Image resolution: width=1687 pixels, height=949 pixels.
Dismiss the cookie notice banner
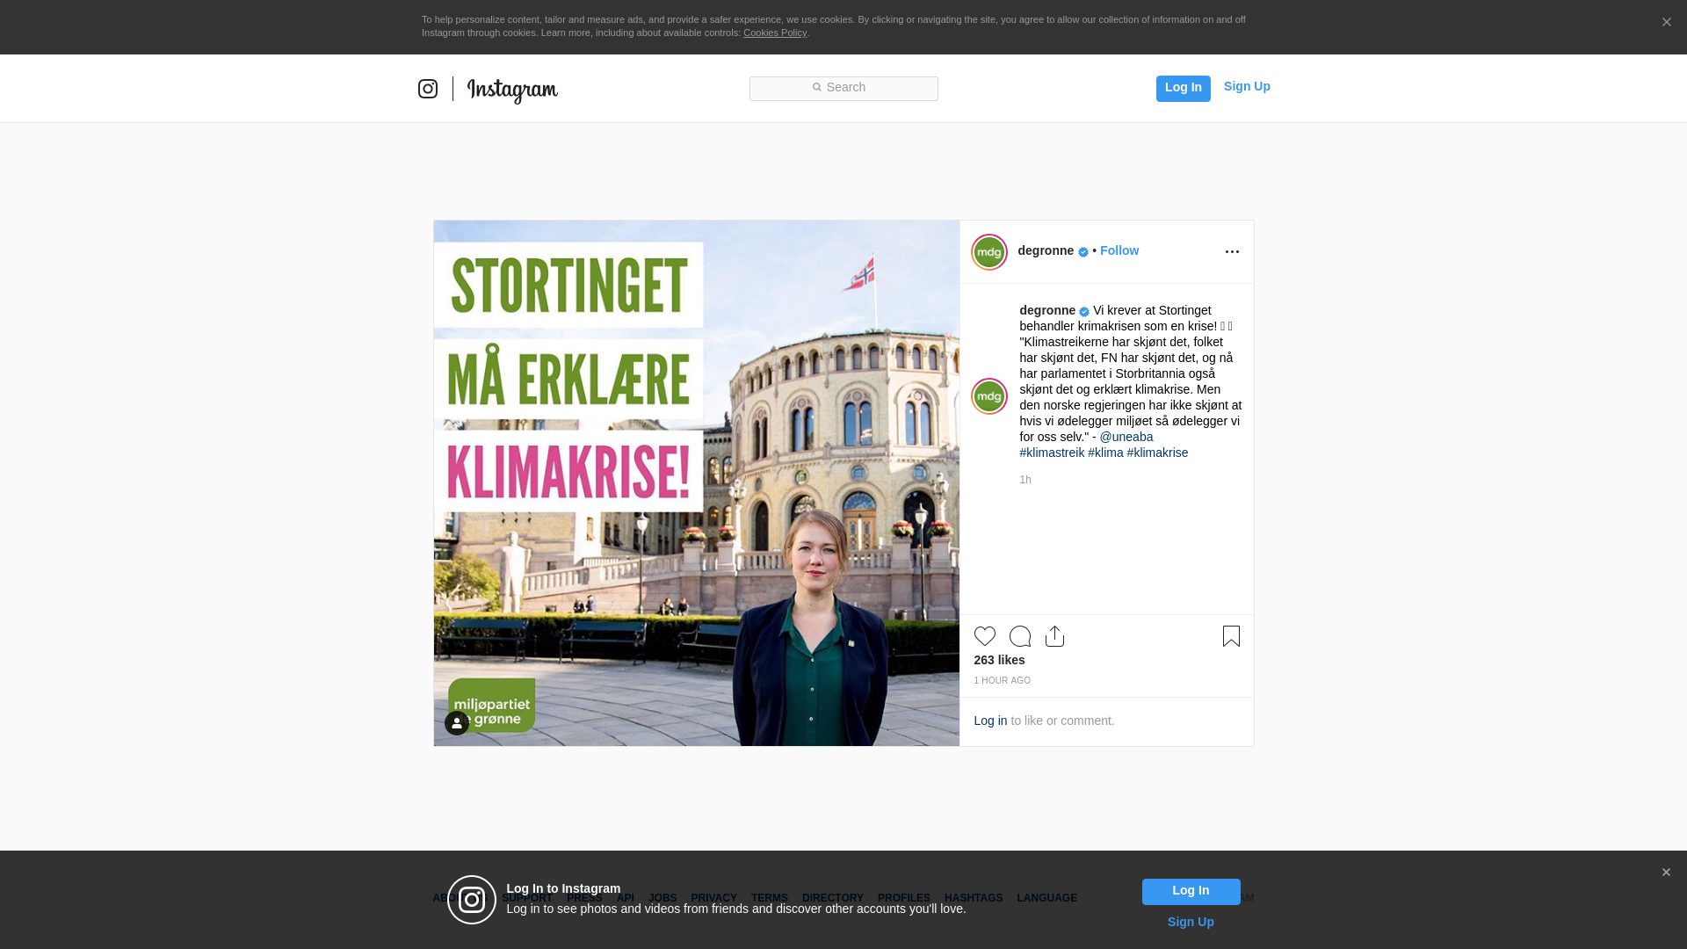point(1666,23)
